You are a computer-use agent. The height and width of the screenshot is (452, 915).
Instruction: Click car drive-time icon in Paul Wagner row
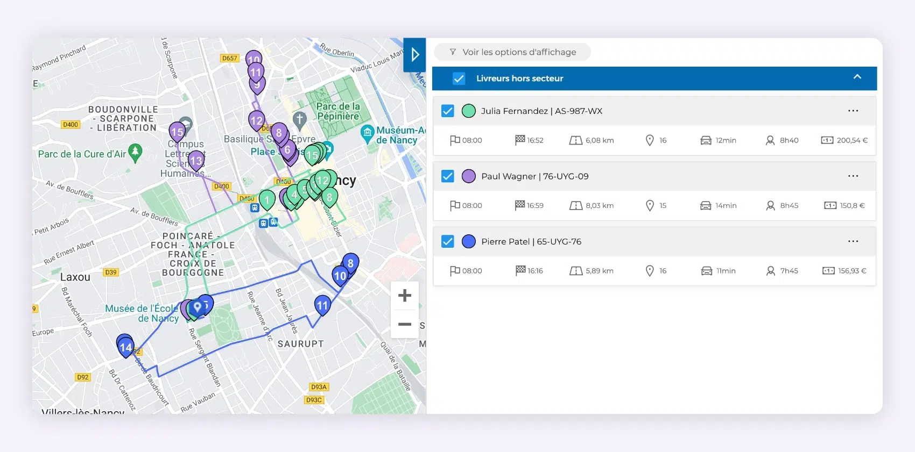pyautogui.click(x=706, y=205)
